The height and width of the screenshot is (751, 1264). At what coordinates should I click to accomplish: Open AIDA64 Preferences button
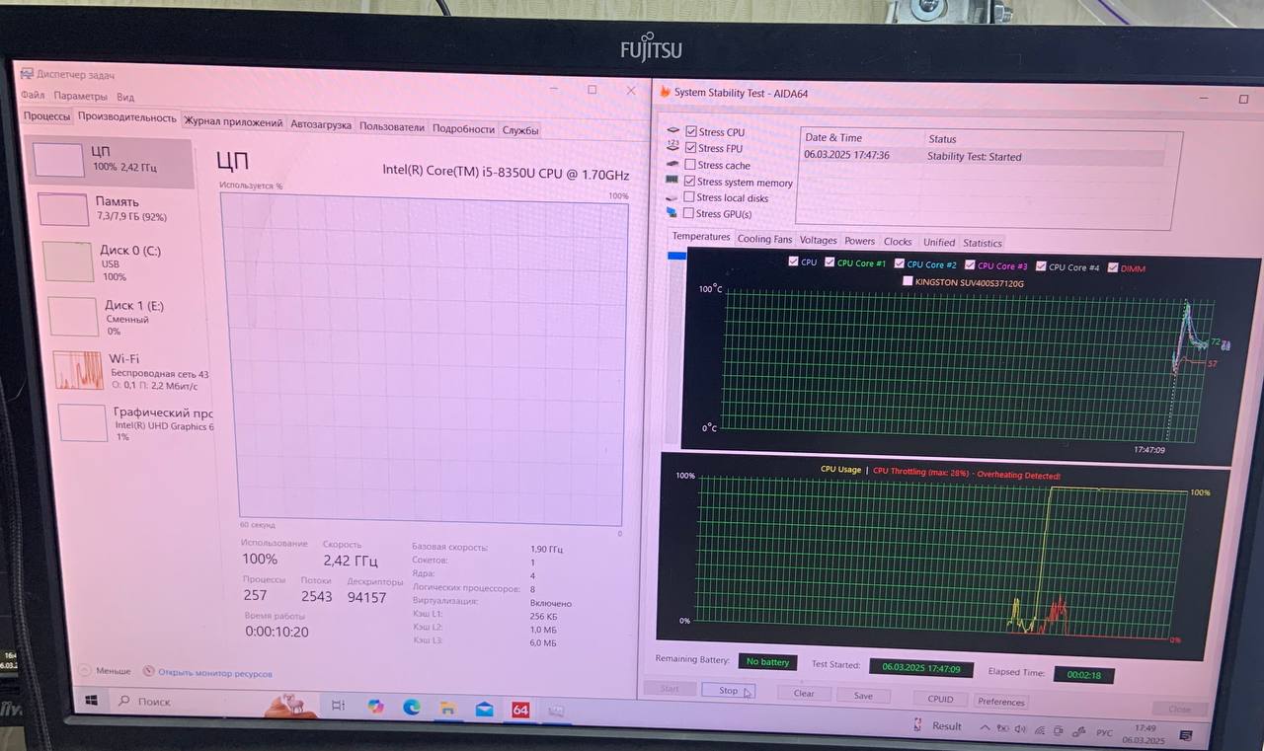point(1001,702)
